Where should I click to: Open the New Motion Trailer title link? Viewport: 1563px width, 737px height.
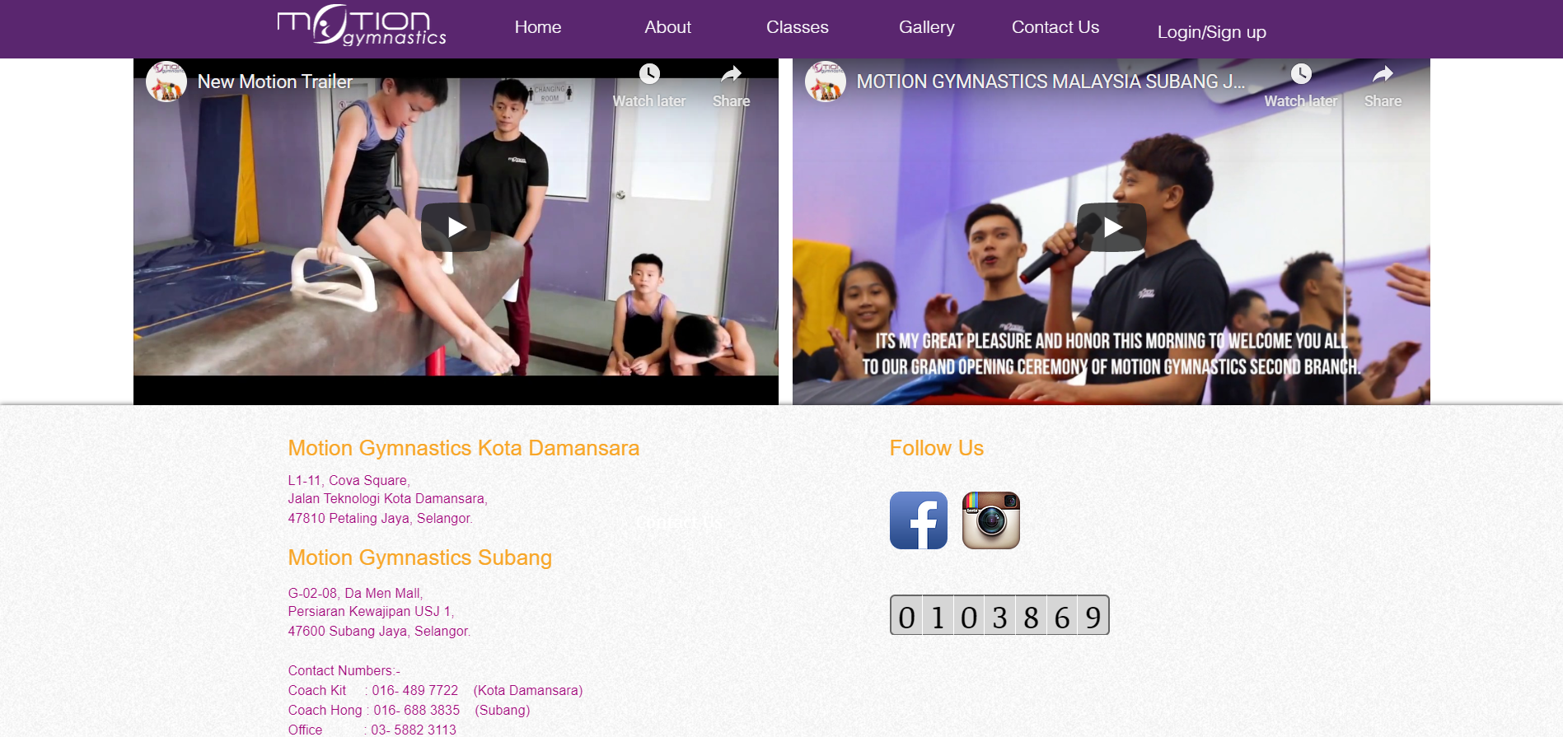click(x=275, y=82)
